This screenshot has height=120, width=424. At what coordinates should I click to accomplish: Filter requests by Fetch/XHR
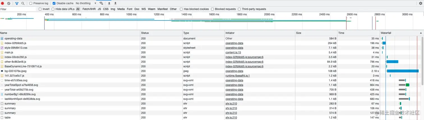89,9
